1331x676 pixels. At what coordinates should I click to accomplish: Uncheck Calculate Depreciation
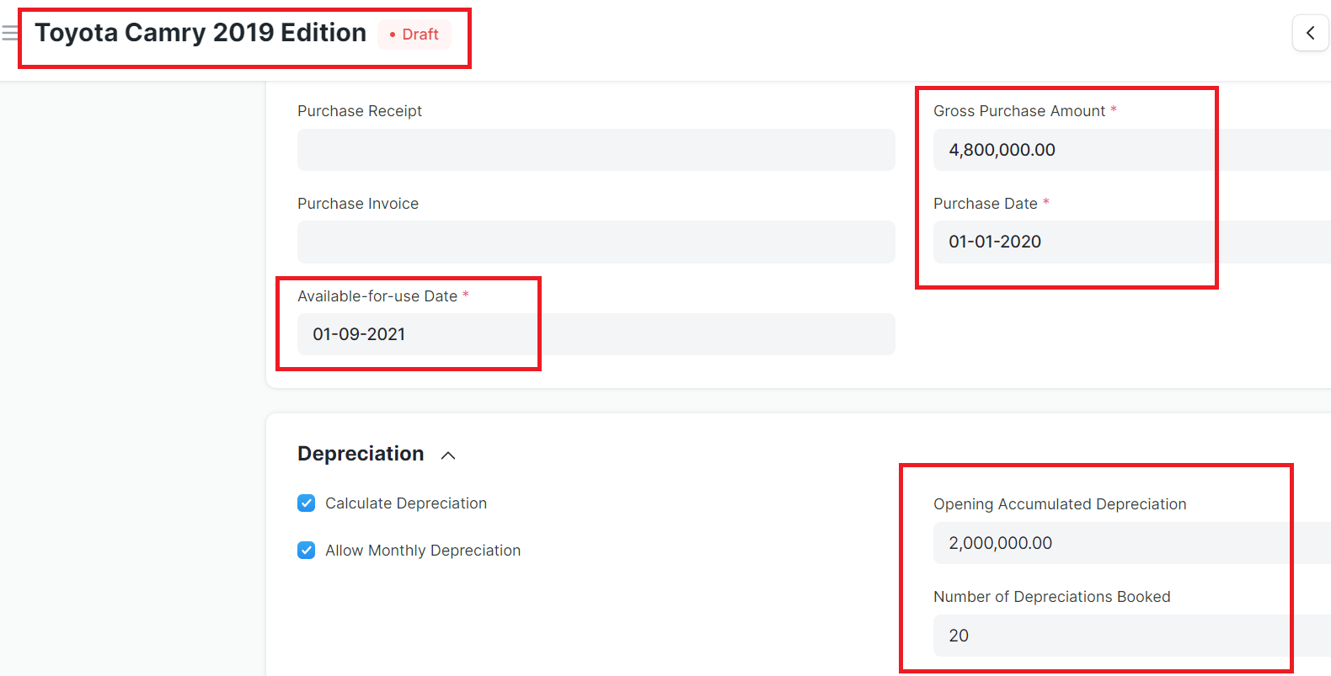[306, 503]
